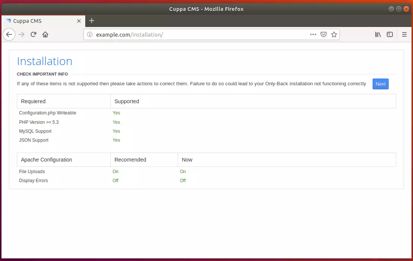
Task: Reload the current page
Action: pos(33,34)
